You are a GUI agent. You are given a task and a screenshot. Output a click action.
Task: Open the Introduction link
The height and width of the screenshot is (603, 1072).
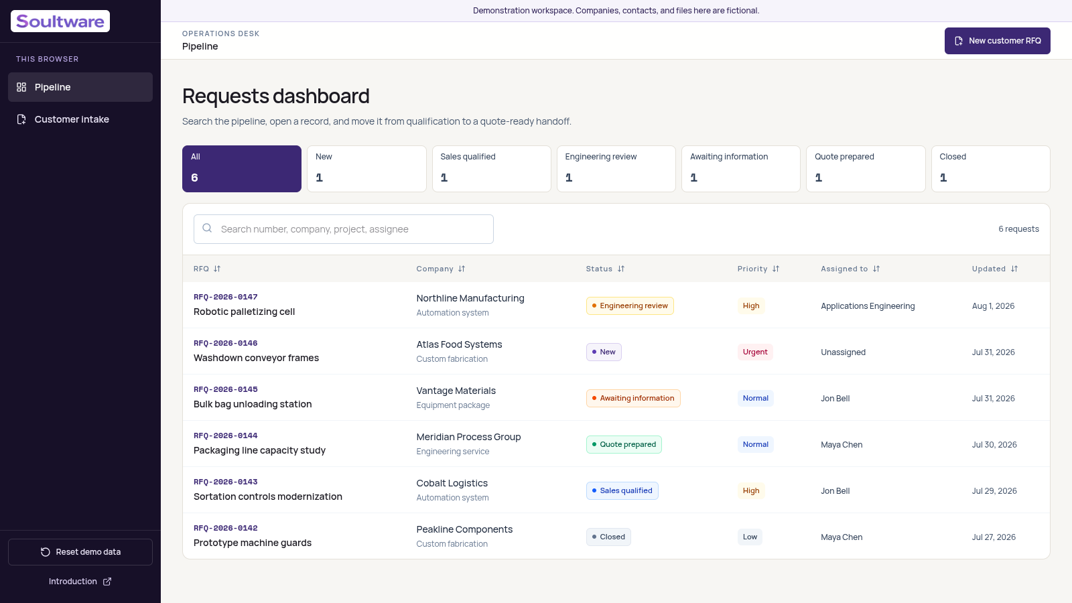pyautogui.click(x=80, y=582)
